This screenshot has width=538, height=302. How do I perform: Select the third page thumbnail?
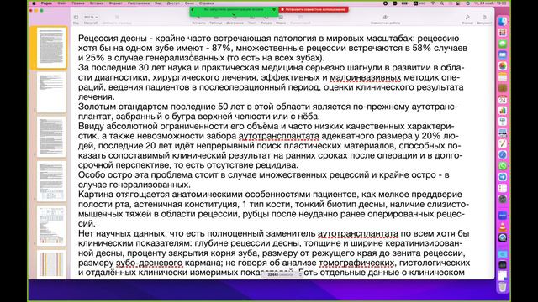[x=51, y=137]
